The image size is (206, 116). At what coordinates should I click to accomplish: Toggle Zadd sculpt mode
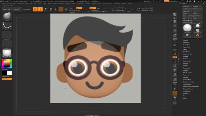coord(92,8)
